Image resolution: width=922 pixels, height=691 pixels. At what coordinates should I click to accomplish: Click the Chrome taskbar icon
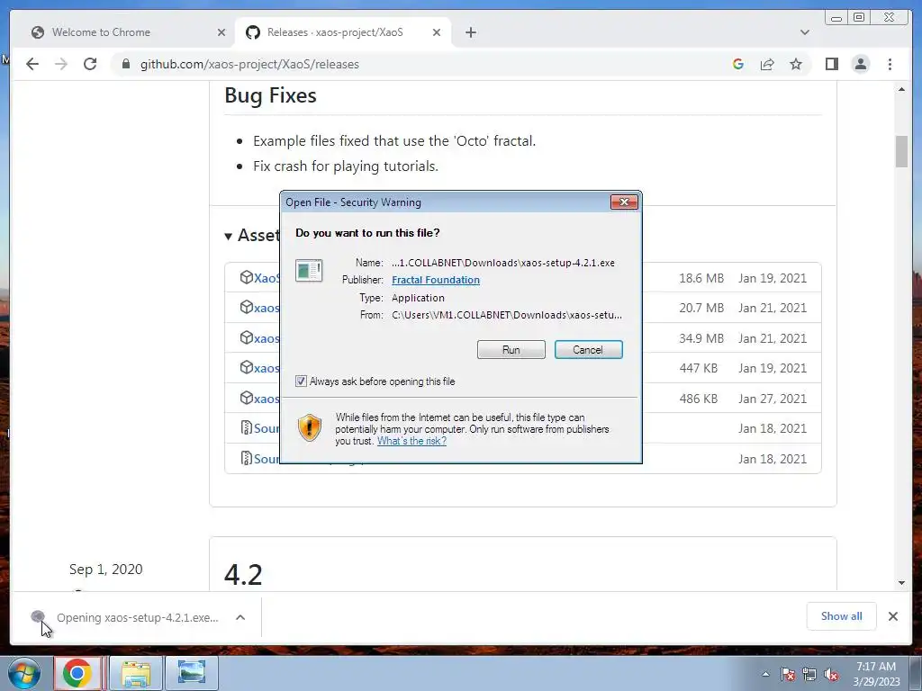tap(77, 673)
